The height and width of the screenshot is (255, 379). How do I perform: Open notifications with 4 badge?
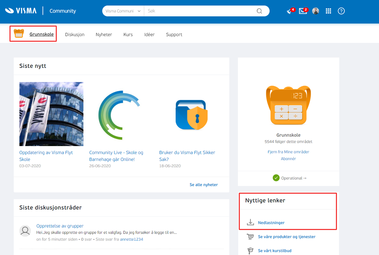(290, 11)
